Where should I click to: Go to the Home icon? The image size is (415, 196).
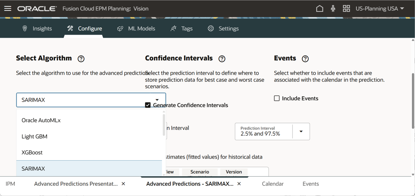320,9
